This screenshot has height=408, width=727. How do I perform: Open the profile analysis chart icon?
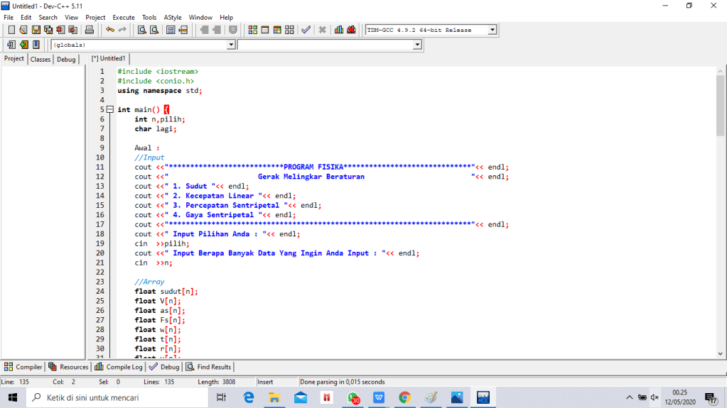(339, 30)
